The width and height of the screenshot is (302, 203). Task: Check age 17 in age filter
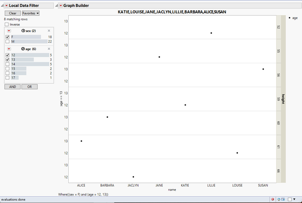tap(7, 78)
